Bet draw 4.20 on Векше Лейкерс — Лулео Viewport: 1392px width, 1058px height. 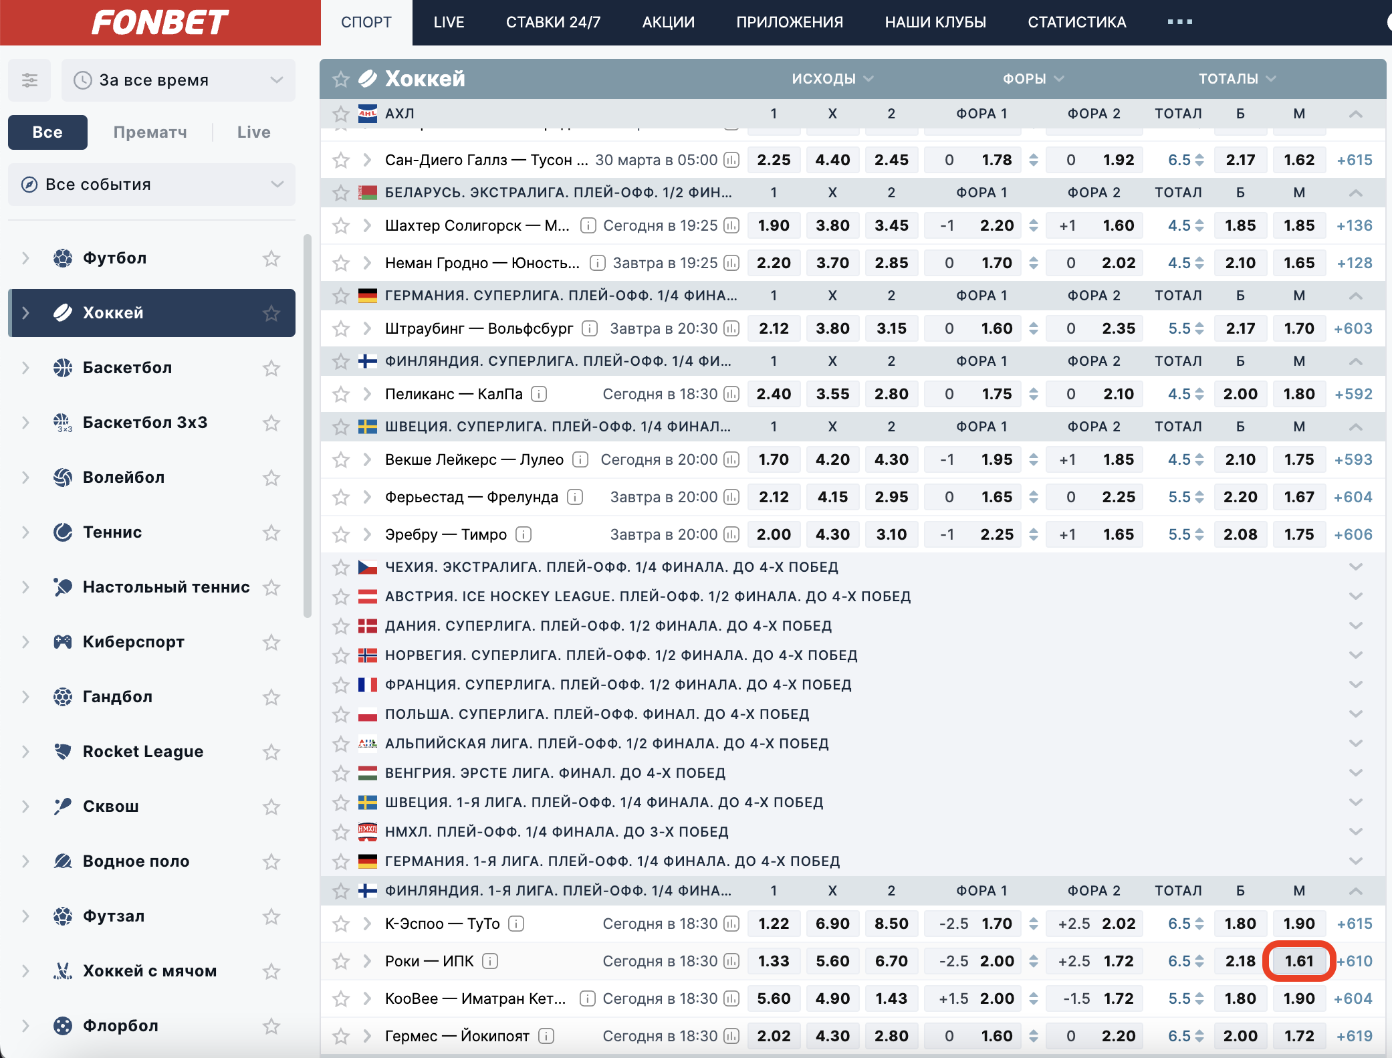coord(832,459)
